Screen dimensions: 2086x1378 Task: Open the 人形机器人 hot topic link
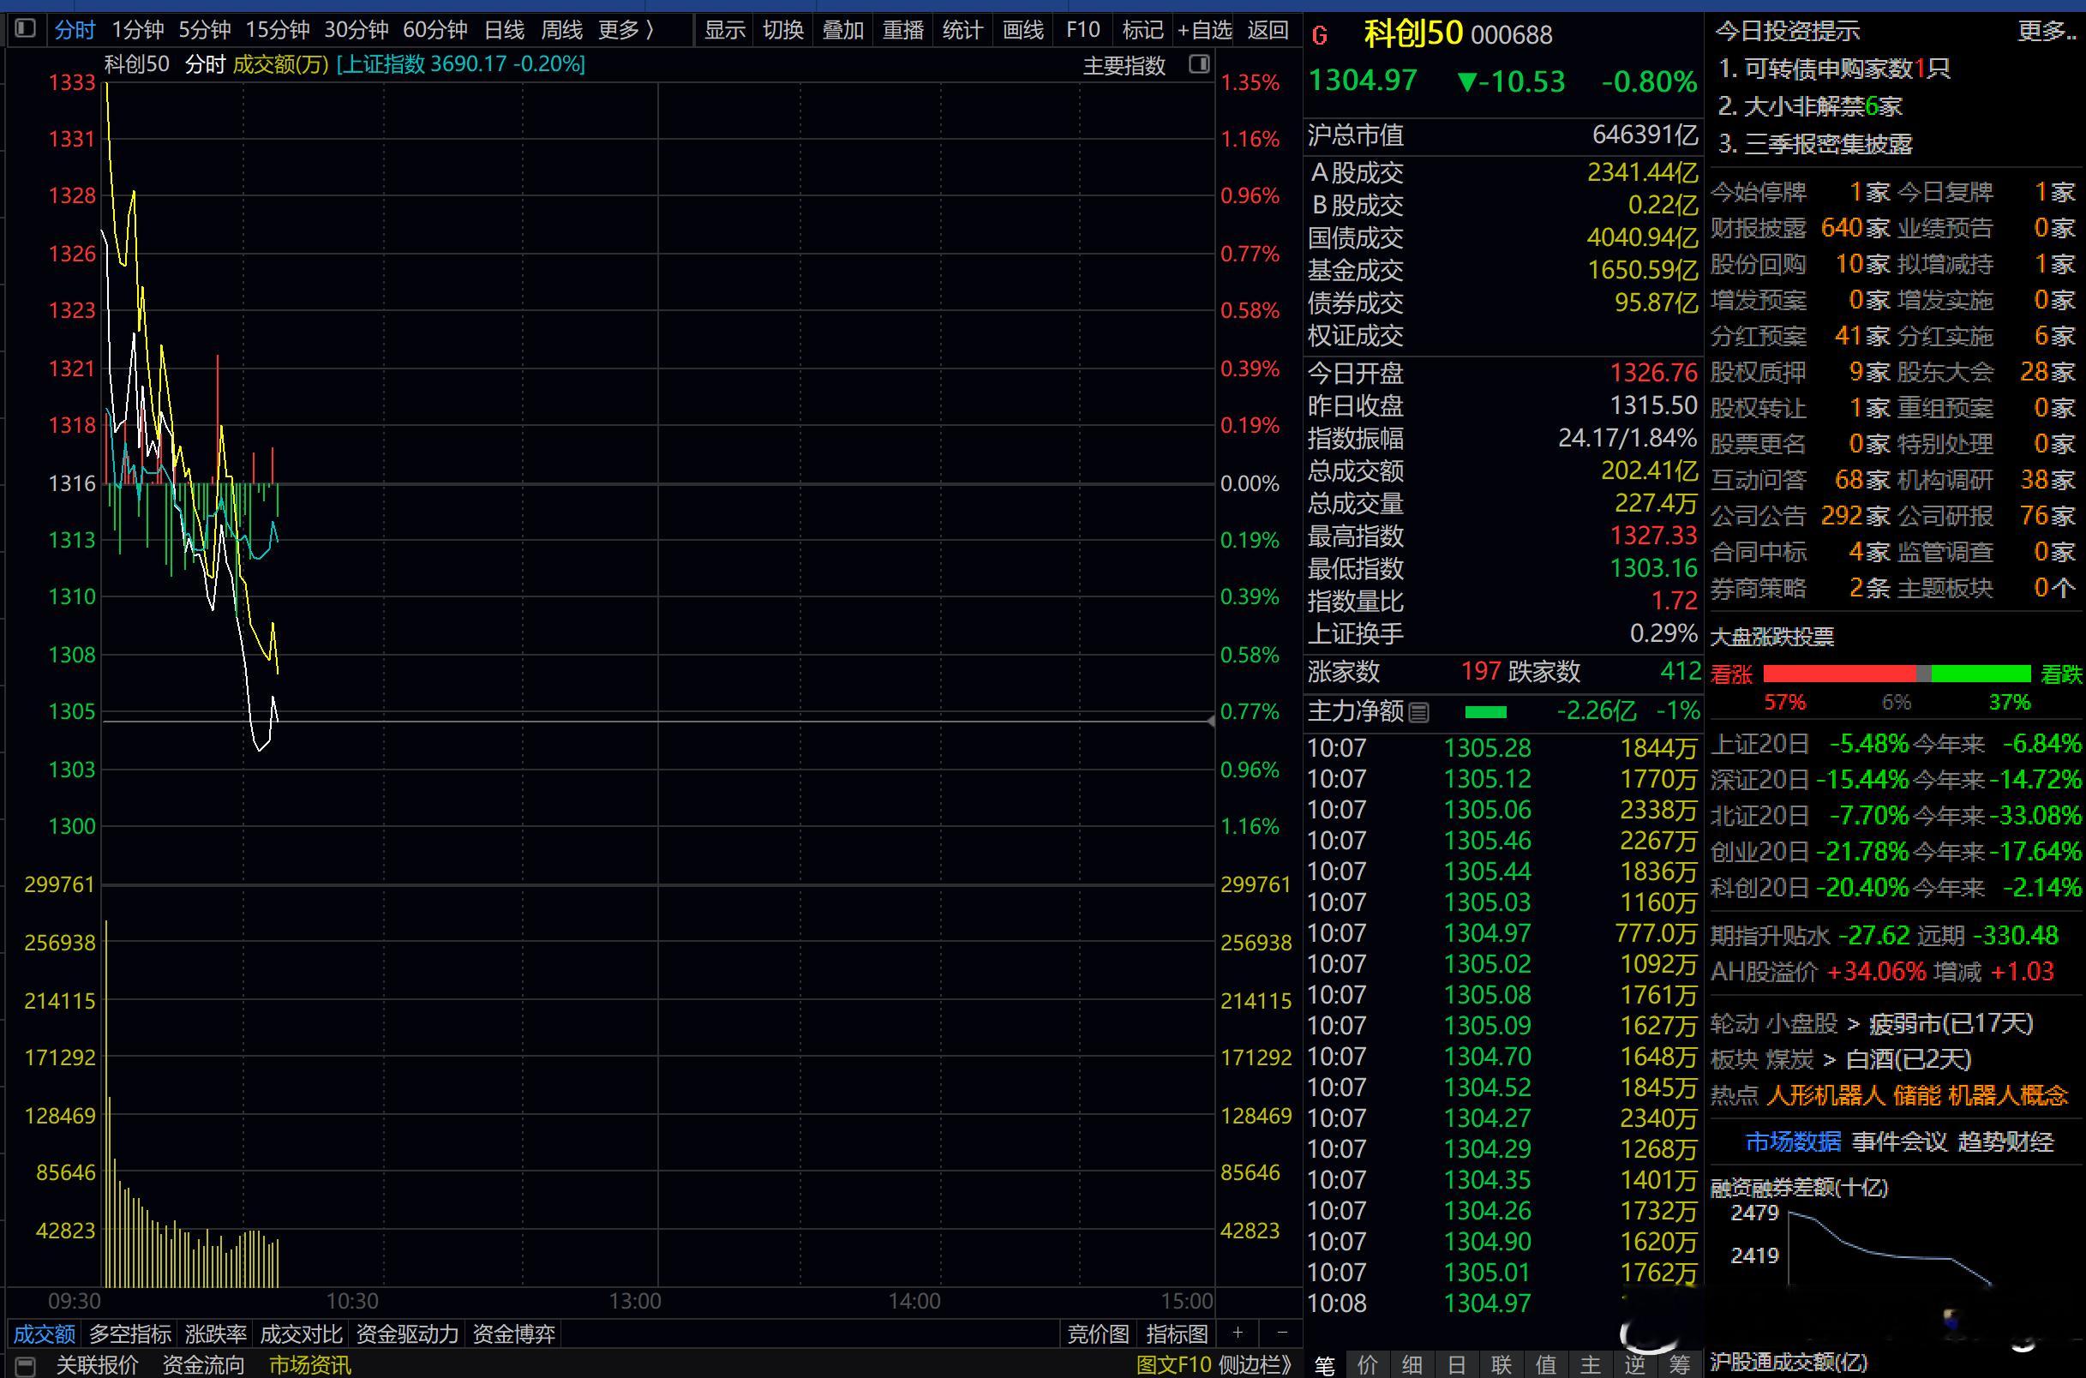[x=1825, y=1095]
